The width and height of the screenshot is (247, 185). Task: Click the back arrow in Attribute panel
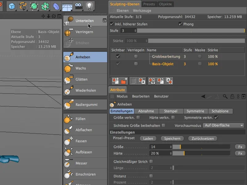point(203,97)
